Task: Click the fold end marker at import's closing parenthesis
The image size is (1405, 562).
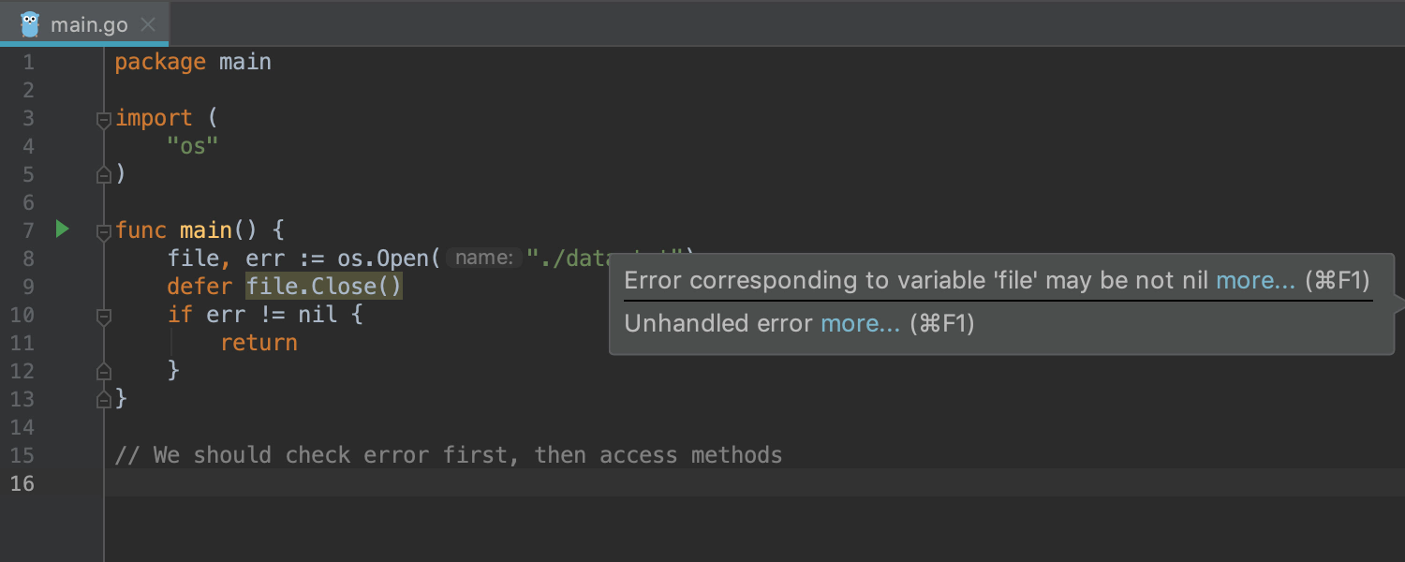Action: tap(104, 175)
